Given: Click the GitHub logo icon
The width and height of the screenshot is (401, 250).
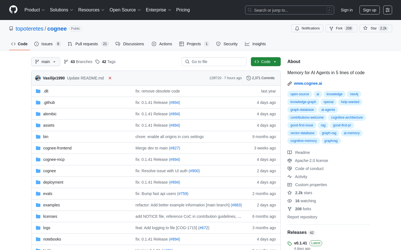Looking at the screenshot, I should 13,10.
